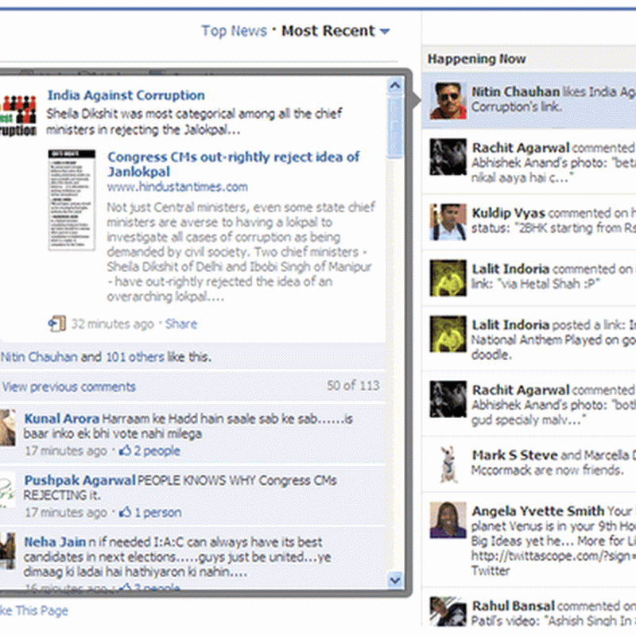The width and height of the screenshot is (636, 636).
Task: Switch to Top News feed
Action: (x=234, y=31)
